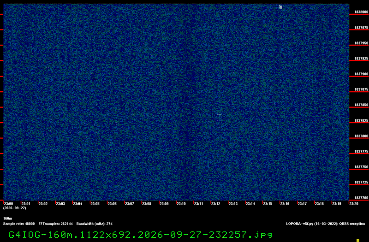Click the (2026-09-27) date label
Image resolution: width=369 pixels, height=242 pixels.
tap(15, 208)
